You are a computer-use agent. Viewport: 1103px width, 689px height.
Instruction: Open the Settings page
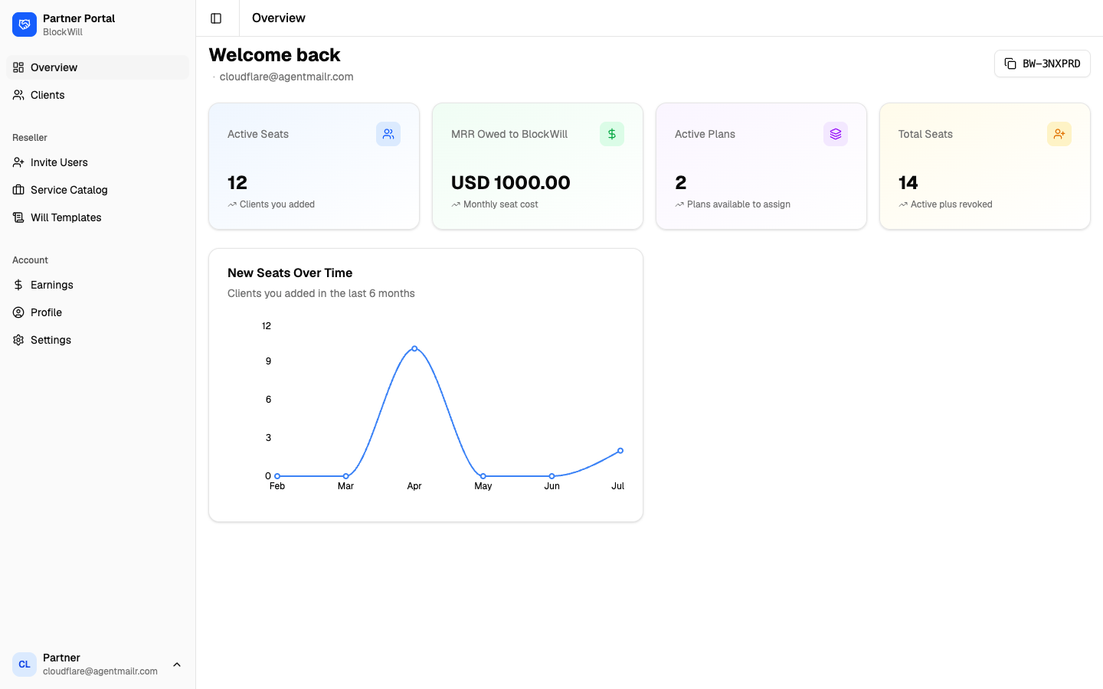click(x=97, y=340)
